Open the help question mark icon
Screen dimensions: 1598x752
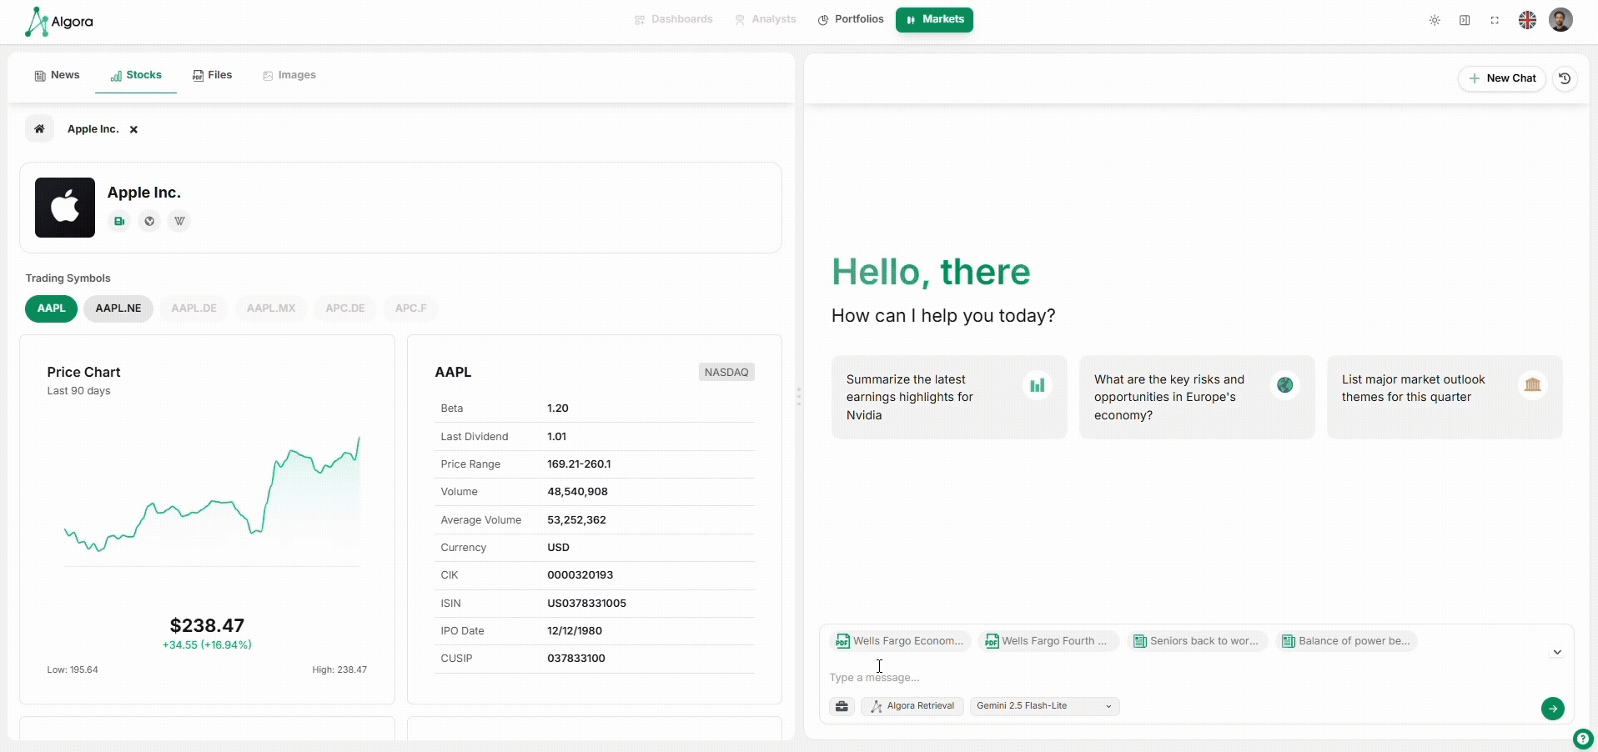(x=1582, y=739)
